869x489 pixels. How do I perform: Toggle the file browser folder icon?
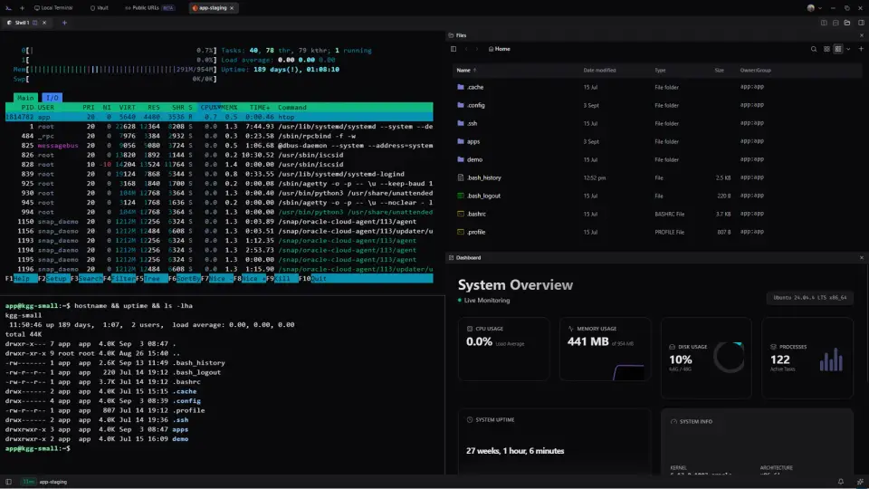coord(847,23)
